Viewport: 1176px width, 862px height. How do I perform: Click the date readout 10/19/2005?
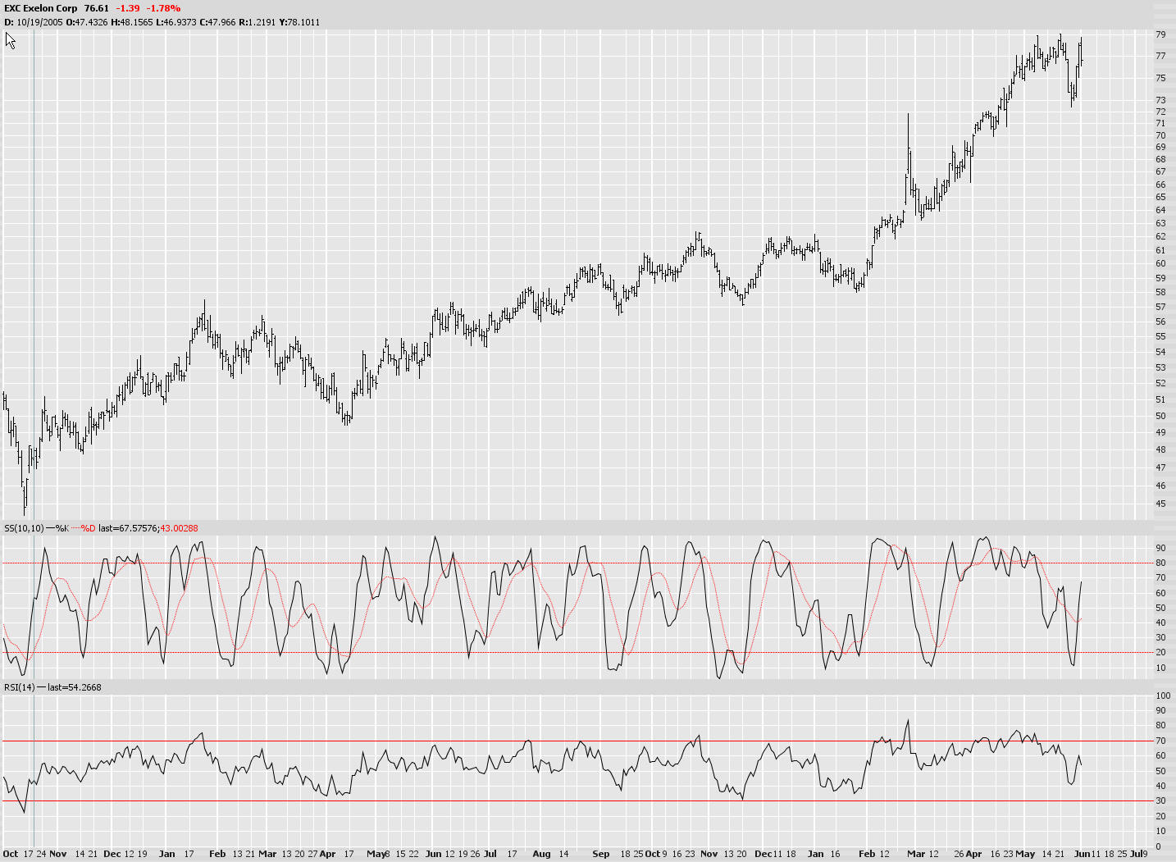tap(41, 22)
